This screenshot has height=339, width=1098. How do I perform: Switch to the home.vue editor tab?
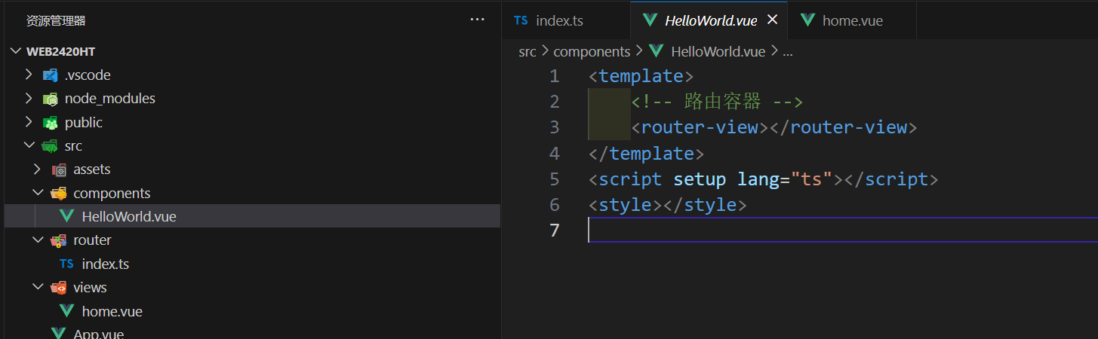tap(852, 20)
